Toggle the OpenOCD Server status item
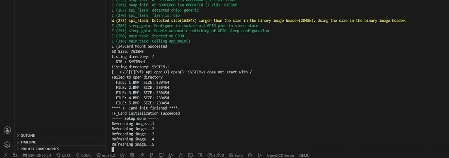 280,155
